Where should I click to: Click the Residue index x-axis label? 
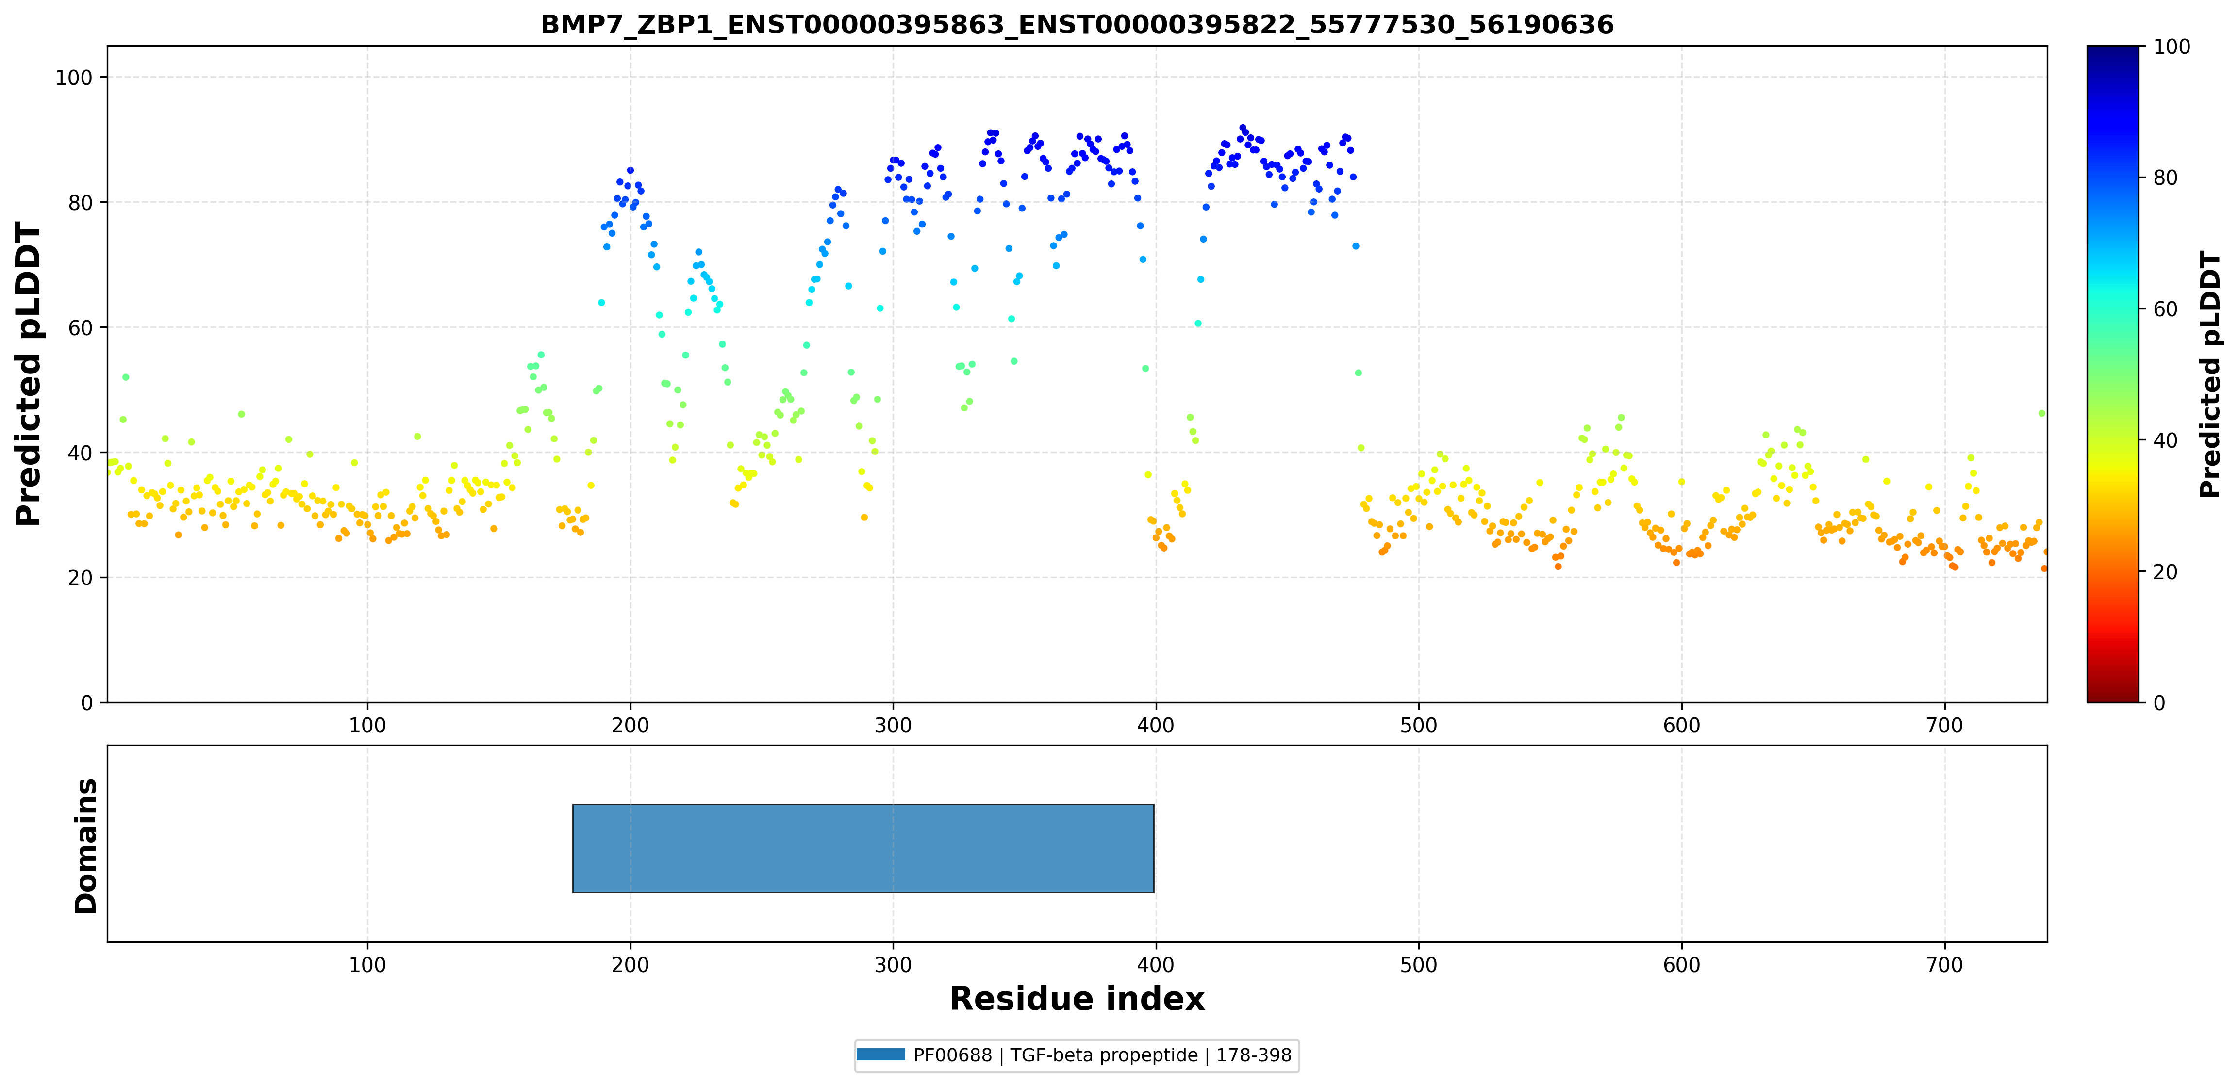(x=1077, y=998)
